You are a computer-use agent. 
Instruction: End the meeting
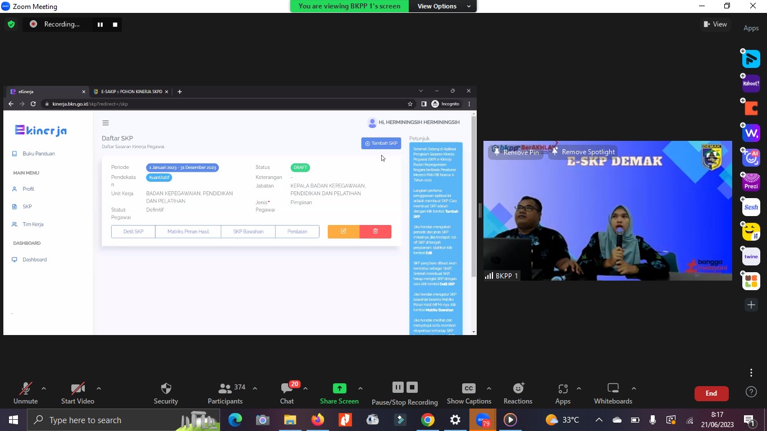tap(711, 393)
